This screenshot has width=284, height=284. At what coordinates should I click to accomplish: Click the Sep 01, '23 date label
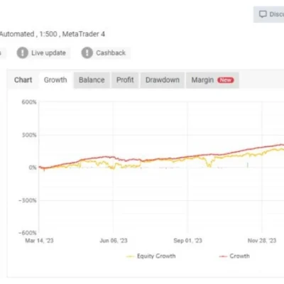187,241
